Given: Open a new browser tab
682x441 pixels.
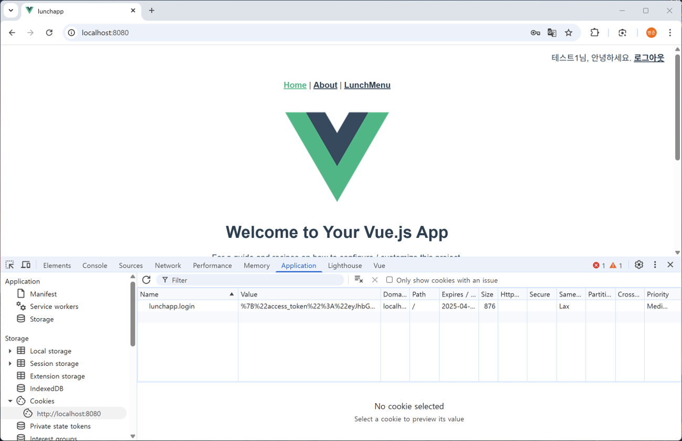Looking at the screenshot, I should click(152, 10).
